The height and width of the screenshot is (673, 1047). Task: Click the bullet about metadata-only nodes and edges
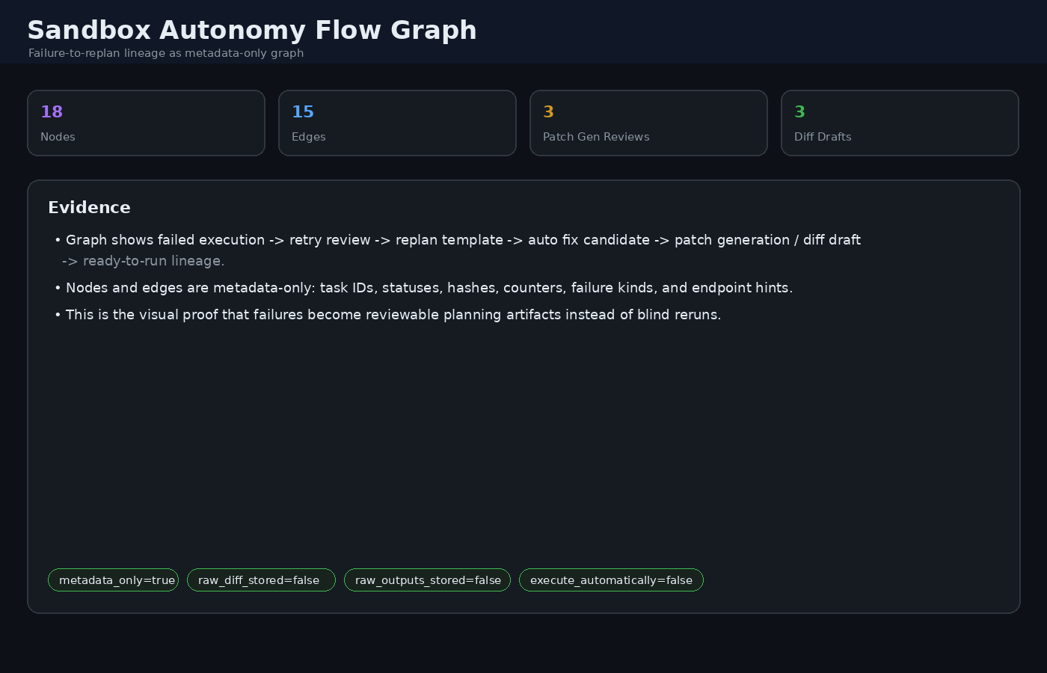click(x=423, y=288)
